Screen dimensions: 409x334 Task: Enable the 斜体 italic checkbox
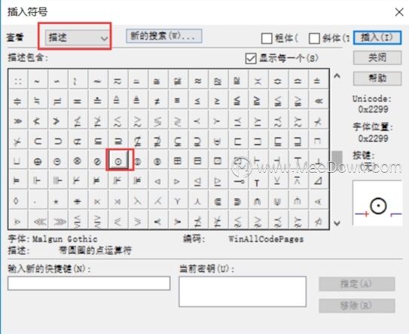(314, 38)
